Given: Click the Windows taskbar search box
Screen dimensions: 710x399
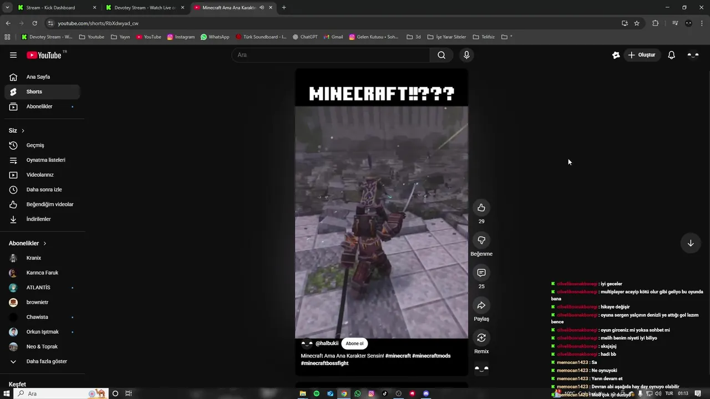Looking at the screenshot, I should pos(60,393).
